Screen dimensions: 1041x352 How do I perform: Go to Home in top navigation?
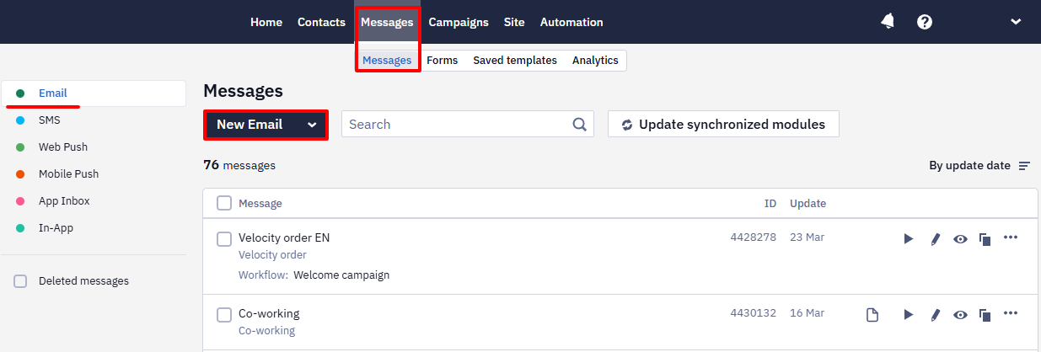[266, 22]
